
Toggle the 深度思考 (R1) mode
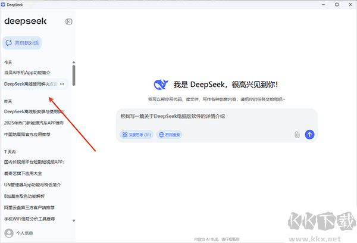click(137, 135)
